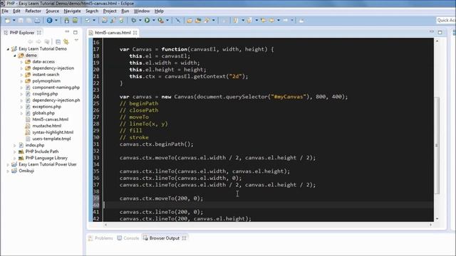Select coupling.php file

click(x=45, y=94)
